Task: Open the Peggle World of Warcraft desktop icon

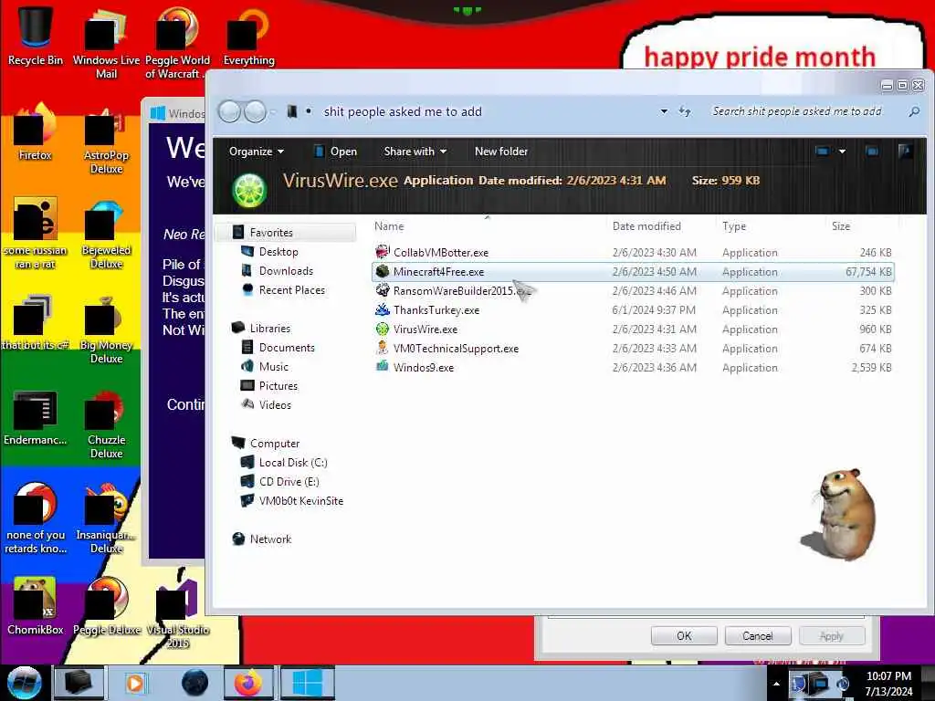Action: coord(177,42)
